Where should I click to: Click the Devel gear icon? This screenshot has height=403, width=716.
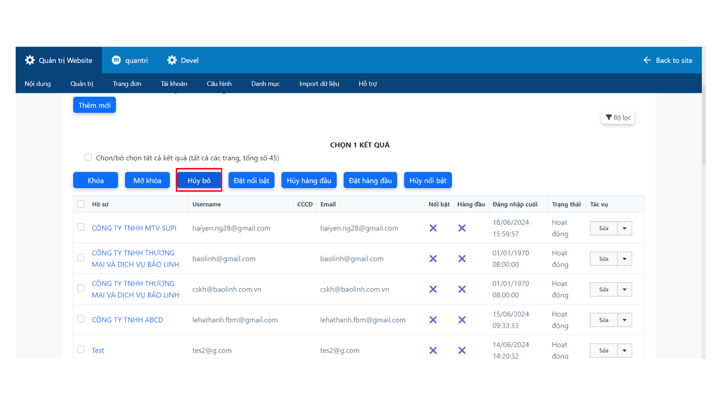pyautogui.click(x=172, y=60)
